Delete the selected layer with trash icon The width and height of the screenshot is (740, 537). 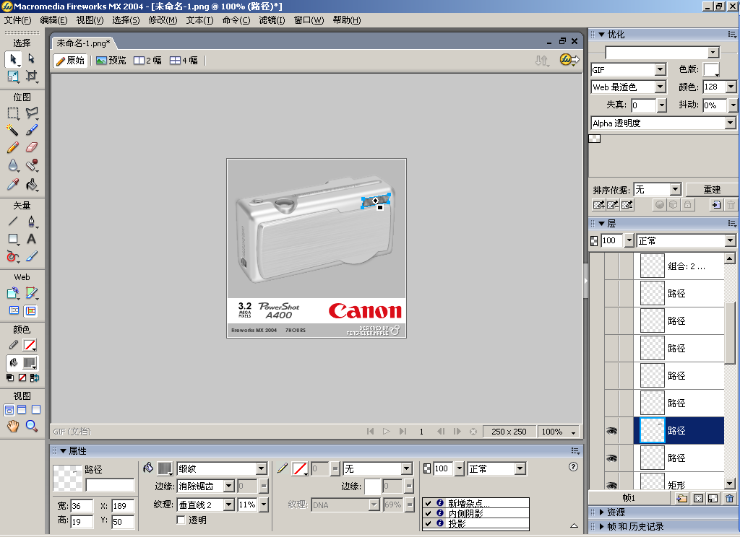[730, 498]
